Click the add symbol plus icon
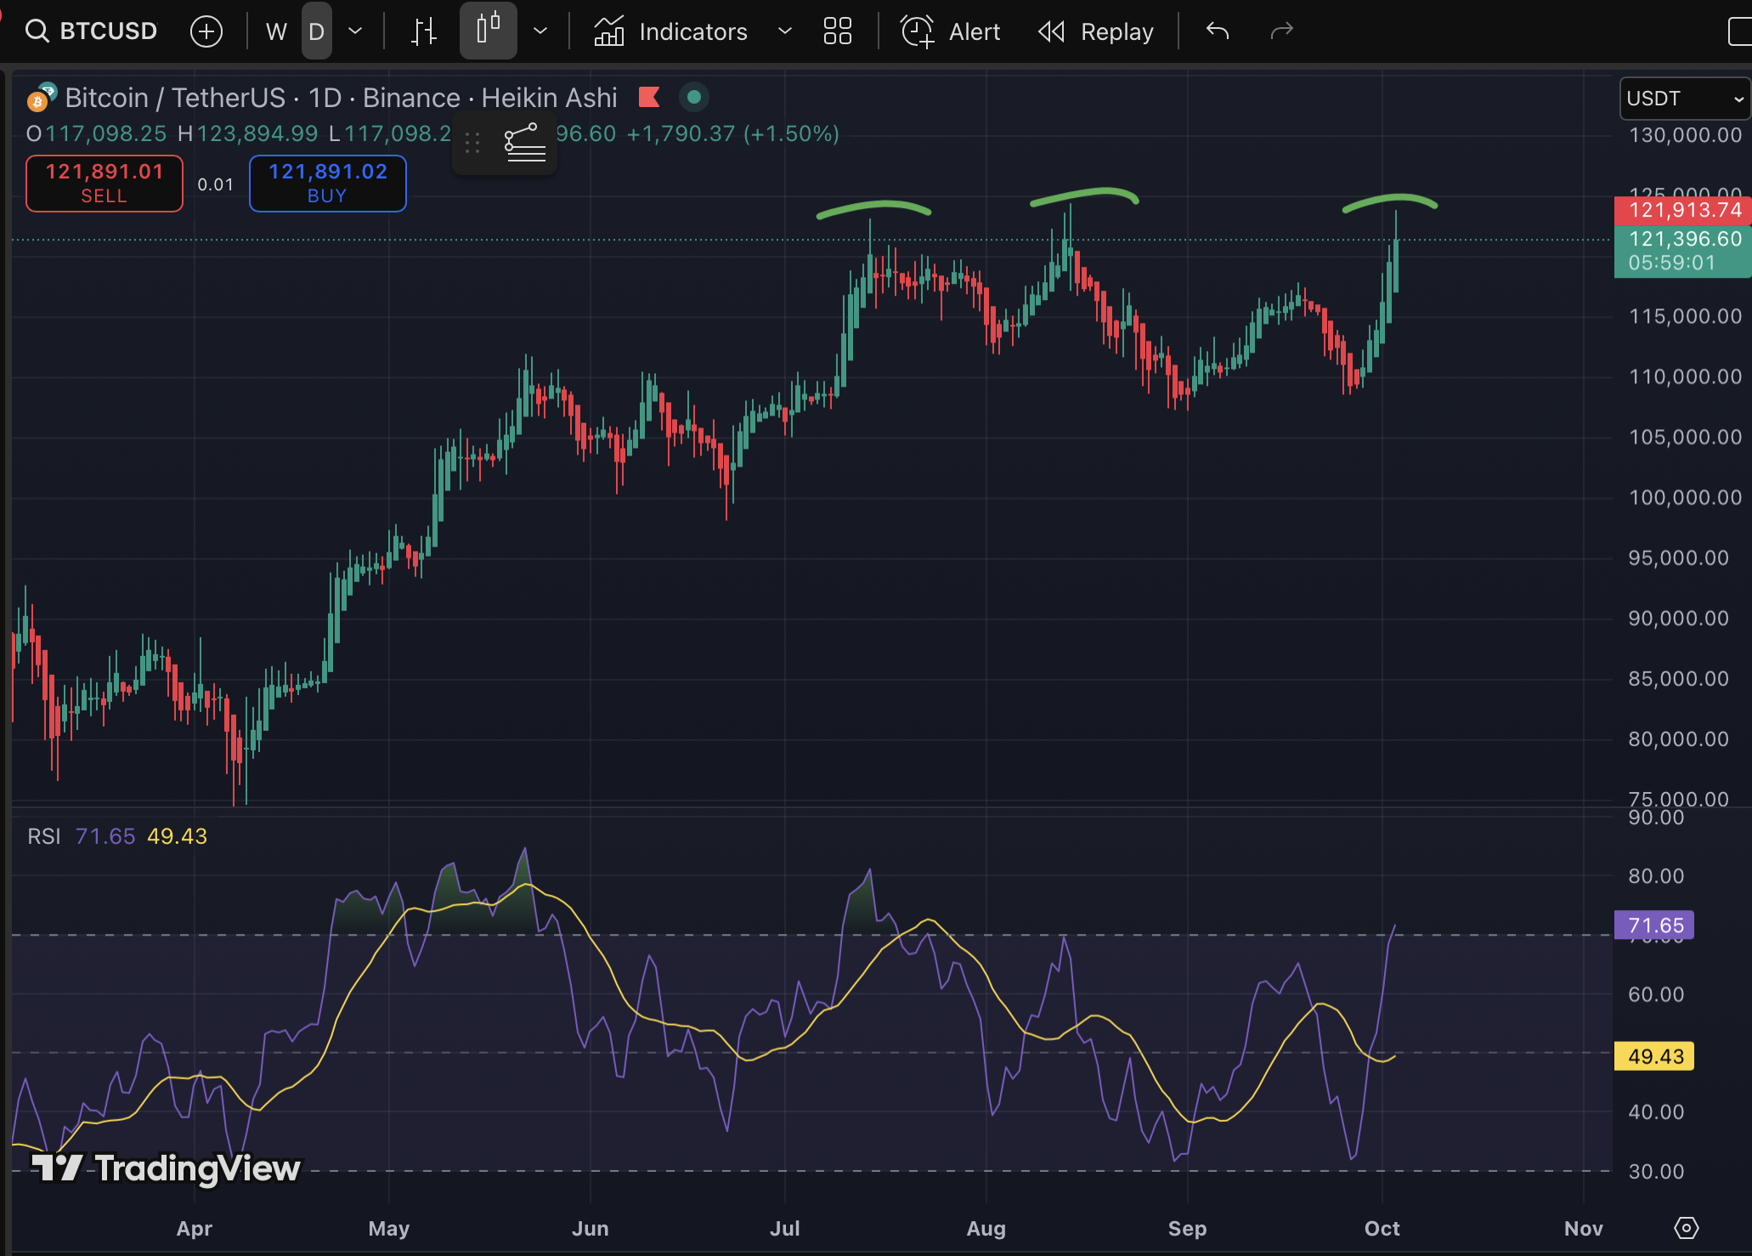This screenshot has height=1256, width=1752. point(206,31)
